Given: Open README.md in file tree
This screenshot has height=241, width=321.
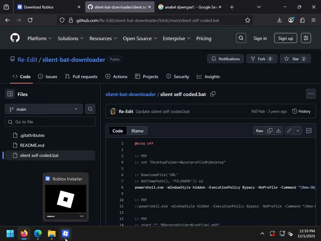Looking at the screenshot, I should [x=50, y=145].
